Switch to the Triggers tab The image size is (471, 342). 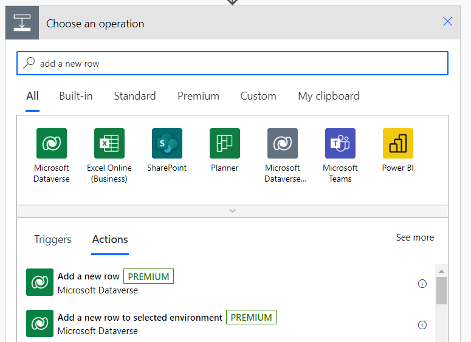tap(53, 239)
